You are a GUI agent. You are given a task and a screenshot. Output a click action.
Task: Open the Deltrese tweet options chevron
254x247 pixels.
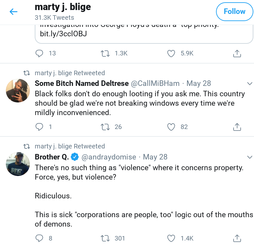(249, 83)
